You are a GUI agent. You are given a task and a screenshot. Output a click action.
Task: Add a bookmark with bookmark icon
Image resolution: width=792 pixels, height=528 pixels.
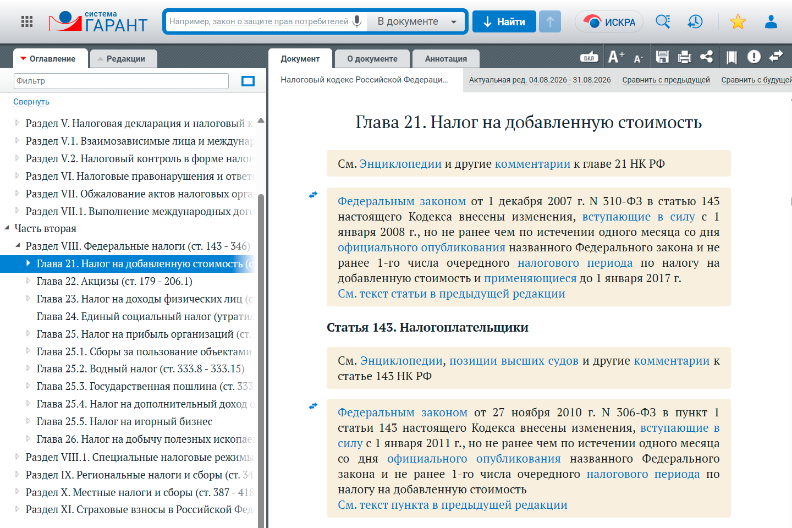(732, 57)
